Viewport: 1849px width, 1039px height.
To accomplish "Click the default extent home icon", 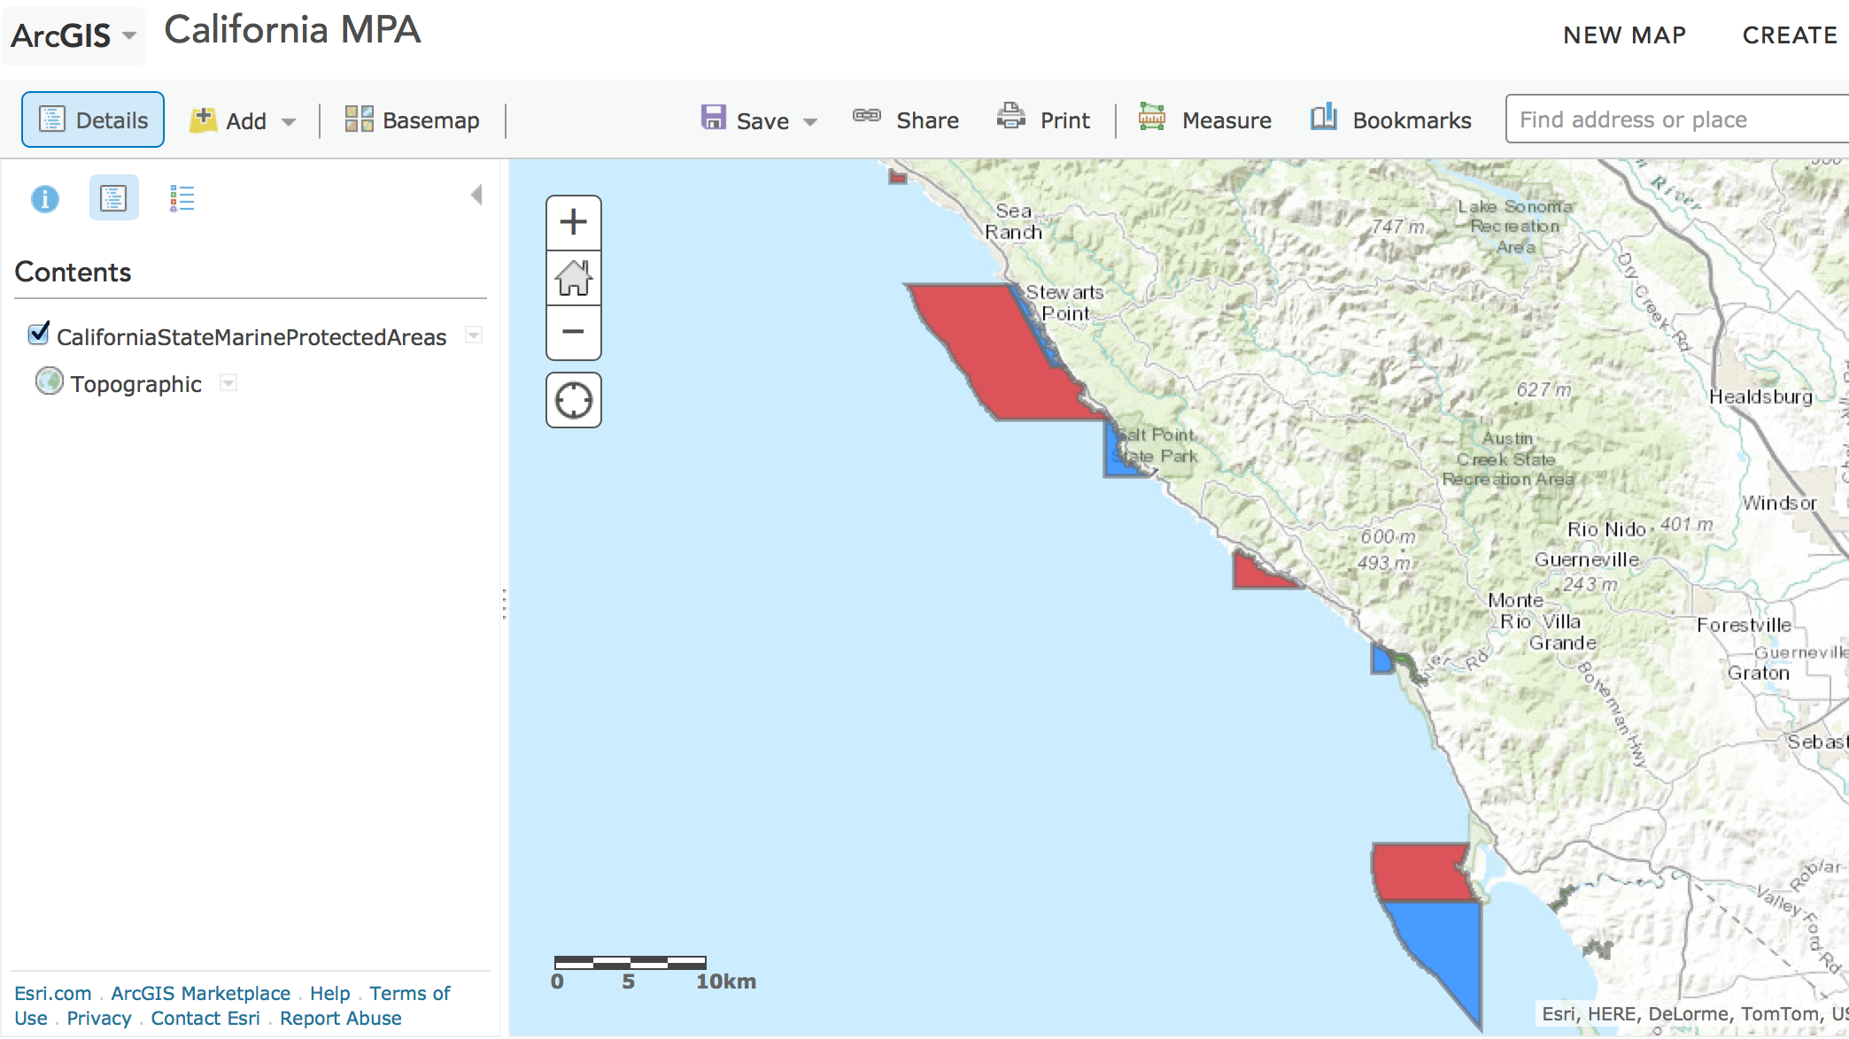I will click(x=573, y=278).
